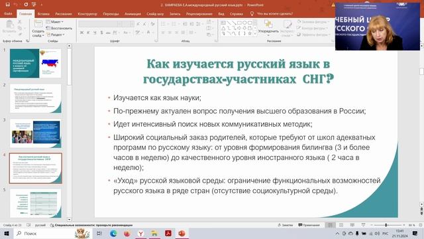This screenshot has width=424, height=239.
Task: Open the font name combo box
Action: [100, 24]
